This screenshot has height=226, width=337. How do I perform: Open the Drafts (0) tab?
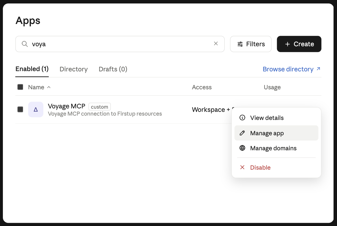pyautogui.click(x=113, y=69)
